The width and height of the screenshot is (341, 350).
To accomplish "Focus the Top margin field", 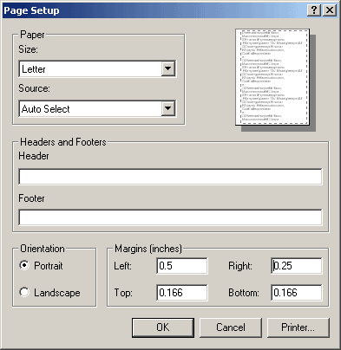I will point(182,293).
